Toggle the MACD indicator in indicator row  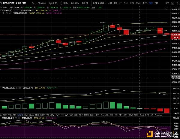point(20,115)
